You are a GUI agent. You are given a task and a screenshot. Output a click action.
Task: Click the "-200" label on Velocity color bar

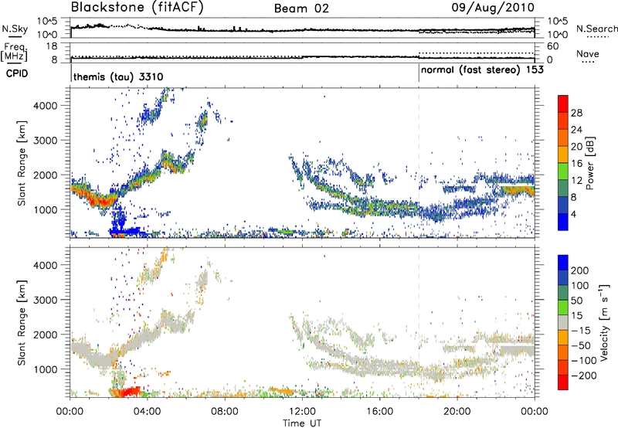coord(582,376)
